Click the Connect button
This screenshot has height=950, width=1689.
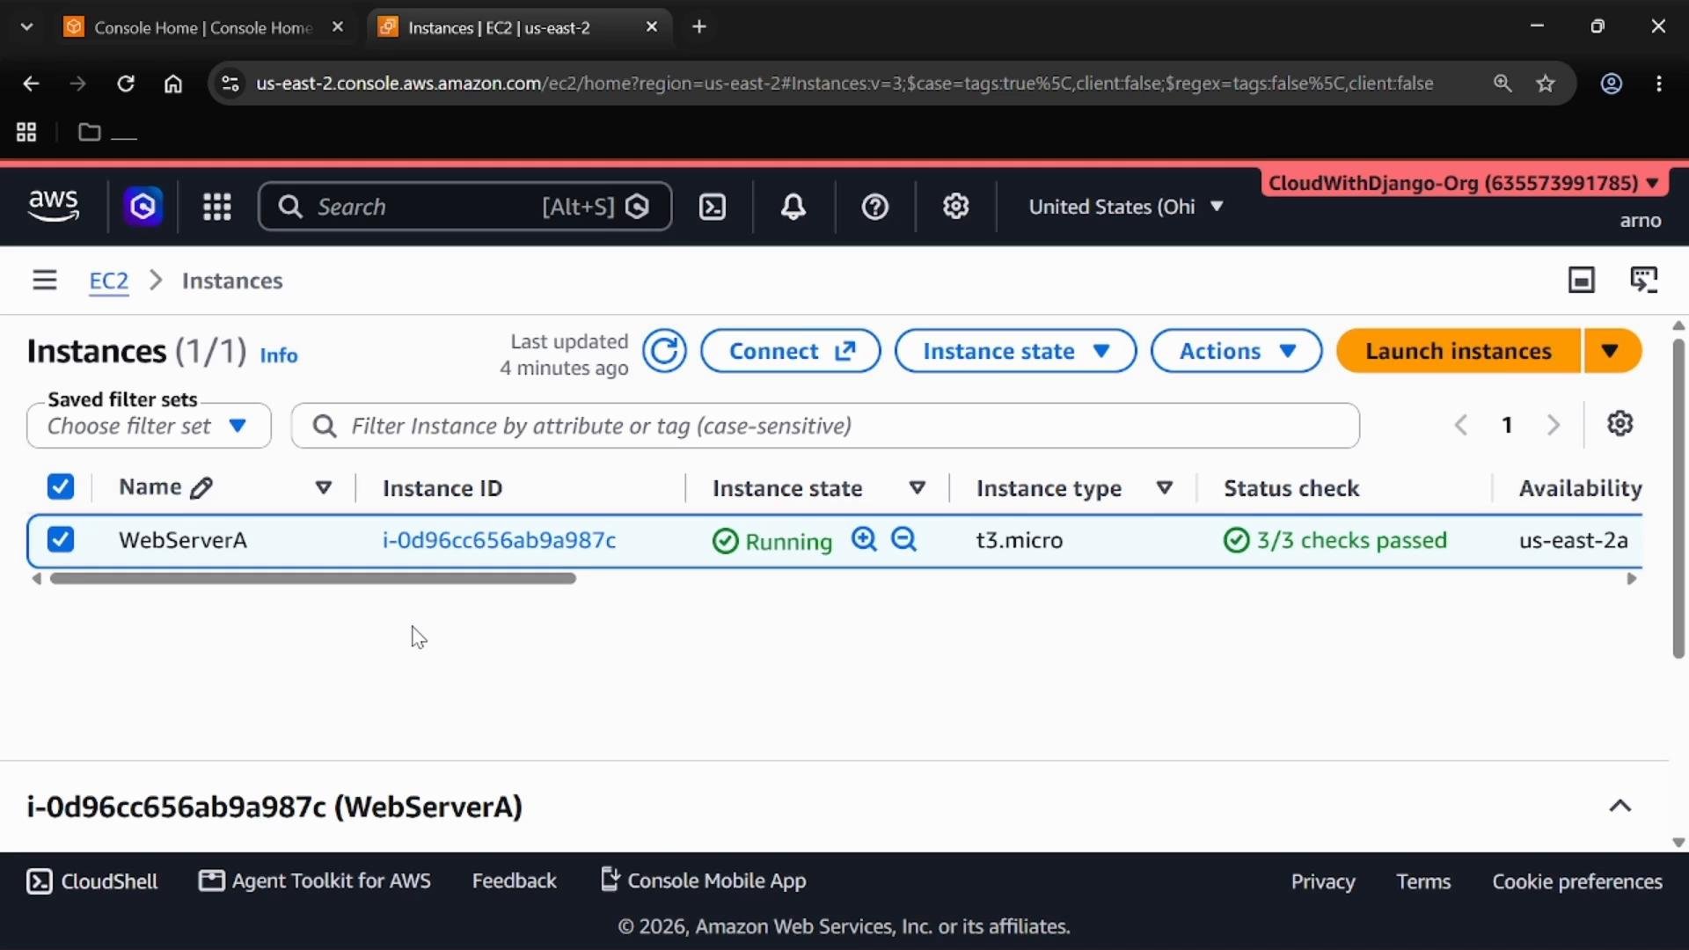pyautogui.click(x=790, y=351)
